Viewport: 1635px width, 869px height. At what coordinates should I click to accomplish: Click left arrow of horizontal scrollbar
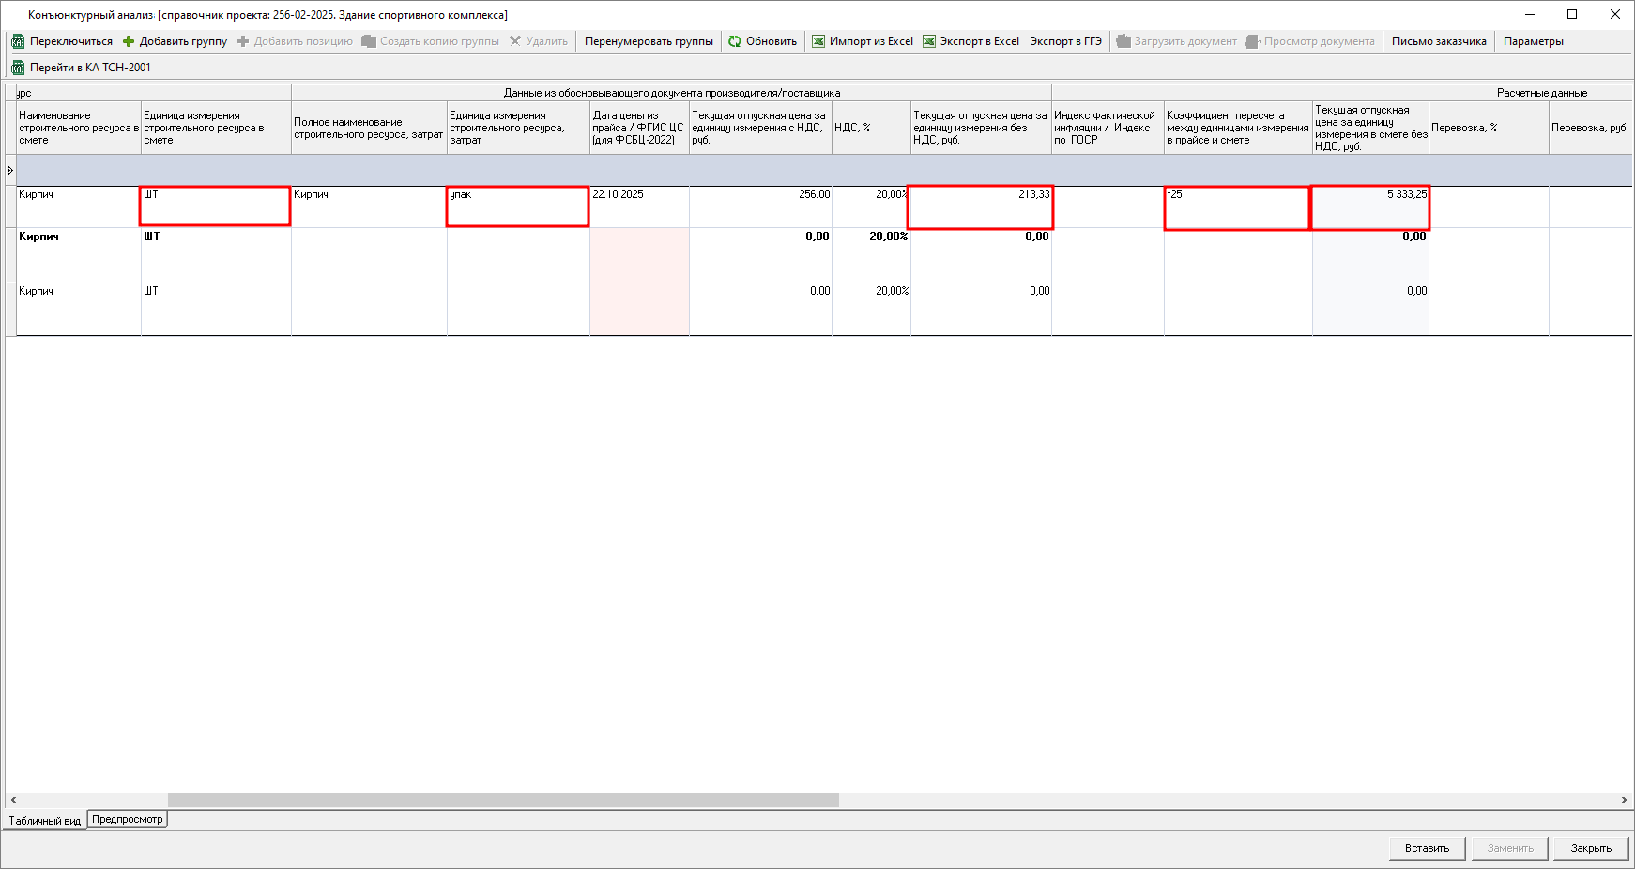12,800
